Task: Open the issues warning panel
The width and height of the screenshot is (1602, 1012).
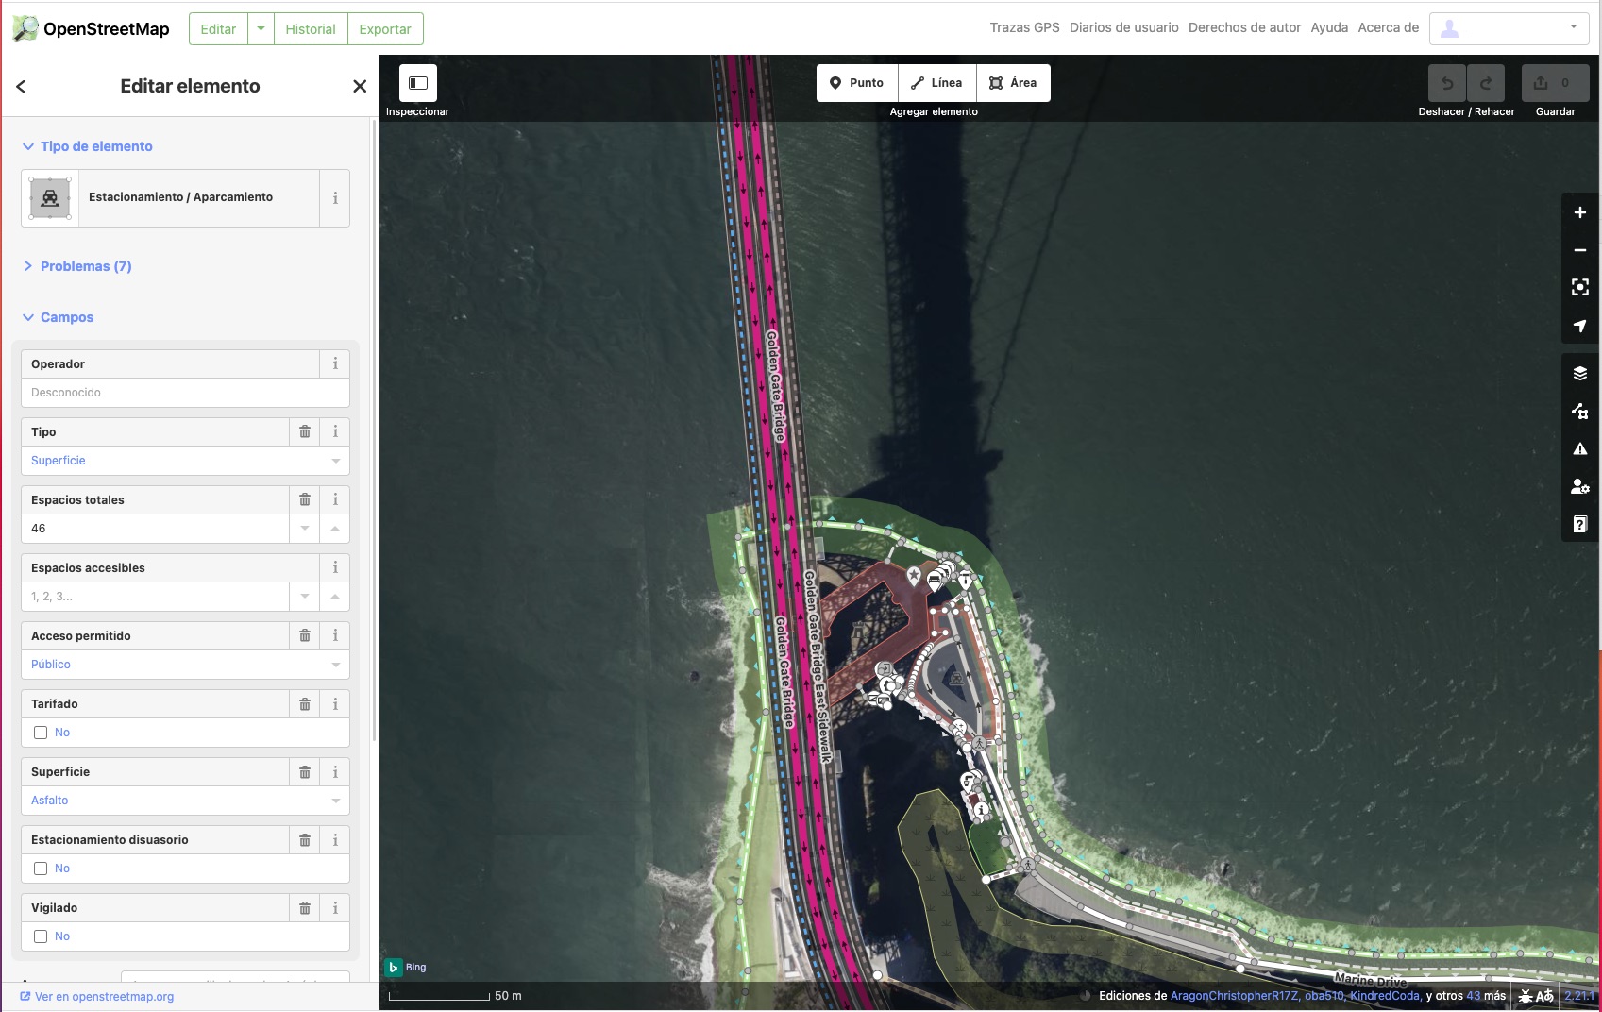Action: (1580, 449)
